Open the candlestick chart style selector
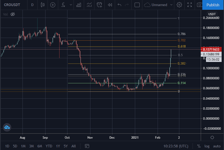This screenshot has width=224, height=150. pos(43,5)
